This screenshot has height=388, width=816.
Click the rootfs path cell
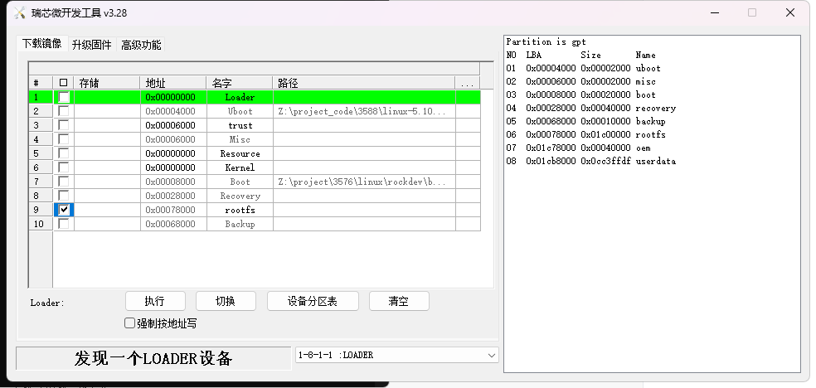(364, 210)
